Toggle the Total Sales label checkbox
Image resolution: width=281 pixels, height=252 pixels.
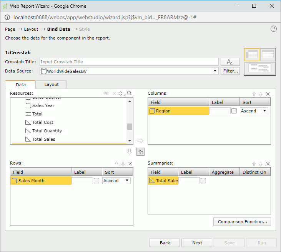(203, 181)
